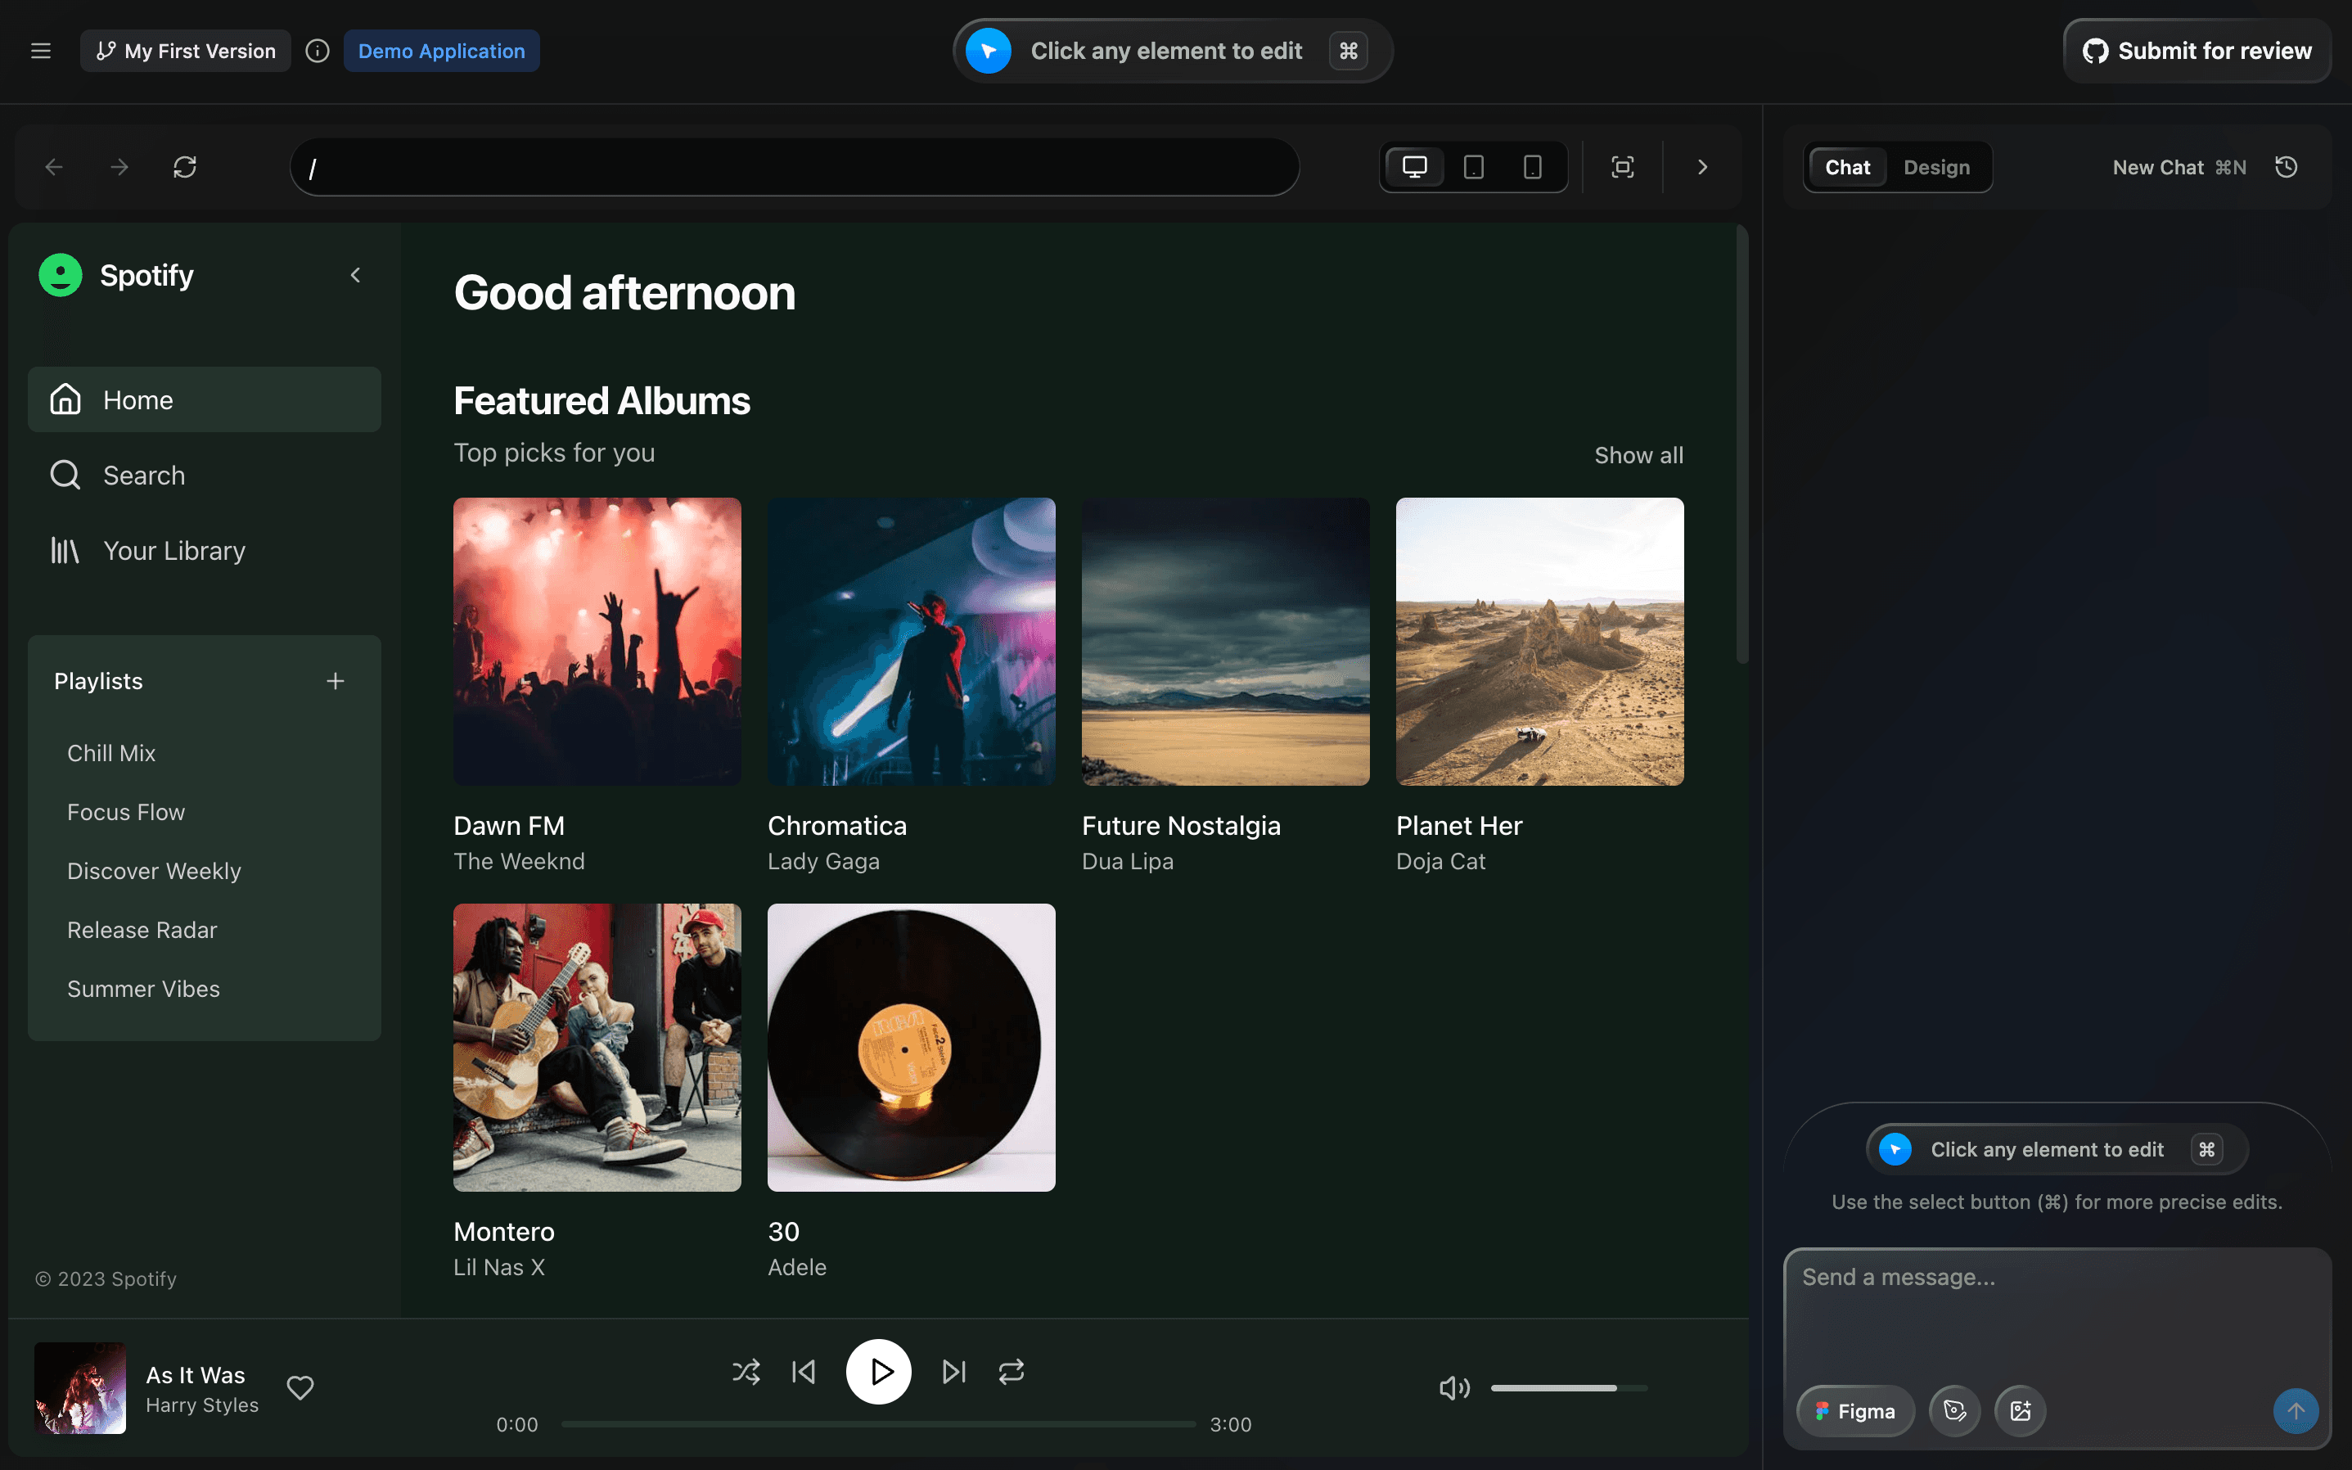Open the Future Nostalgia album cover
Image resolution: width=2352 pixels, height=1470 pixels.
pos(1226,642)
